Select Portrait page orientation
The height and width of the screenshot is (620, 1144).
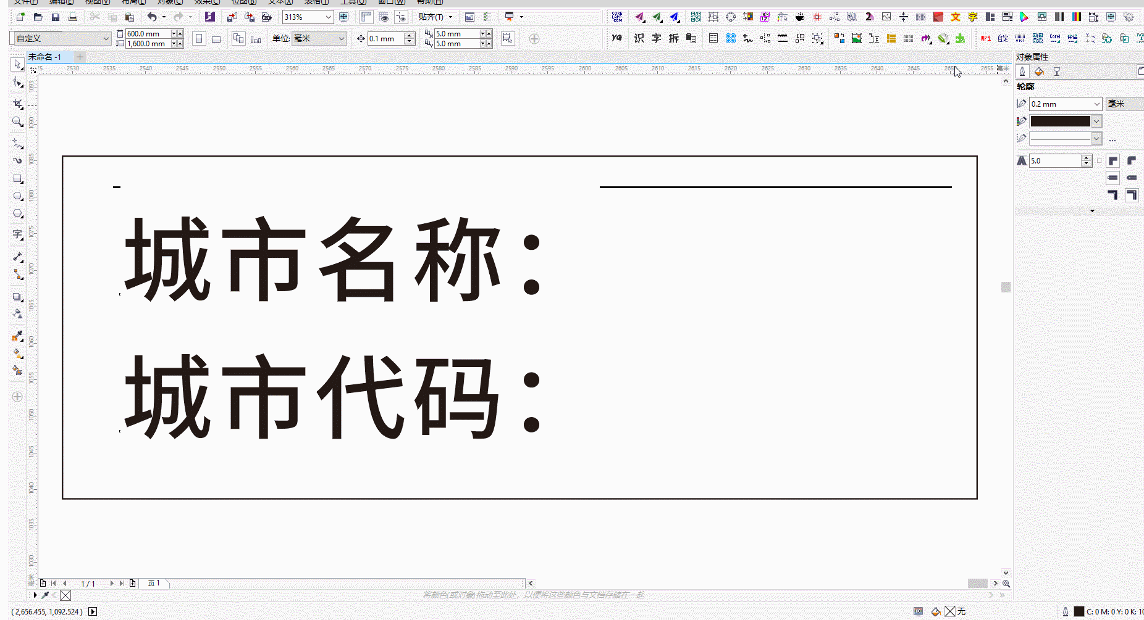click(199, 39)
